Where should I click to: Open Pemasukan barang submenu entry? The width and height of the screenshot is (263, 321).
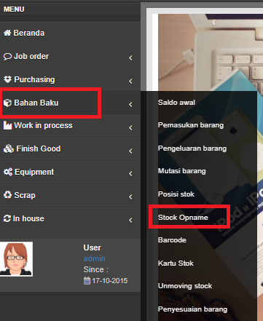pyautogui.click(x=191, y=125)
